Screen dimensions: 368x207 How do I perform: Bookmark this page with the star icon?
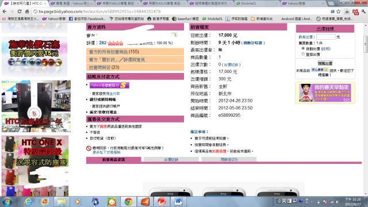click(x=339, y=11)
